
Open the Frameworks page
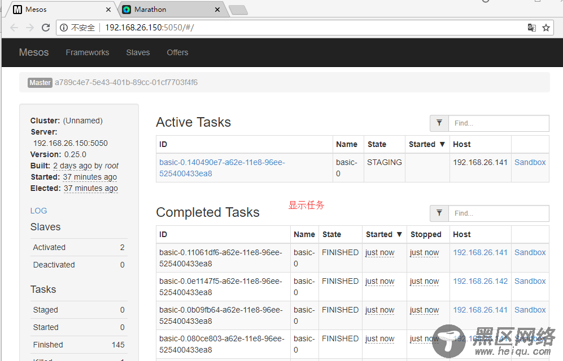click(x=88, y=52)
